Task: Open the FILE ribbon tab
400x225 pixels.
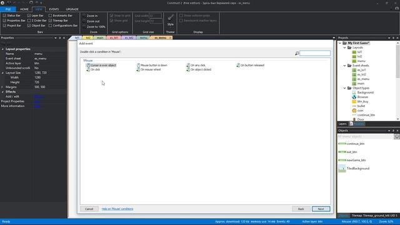Action: (x=8, y=9)
